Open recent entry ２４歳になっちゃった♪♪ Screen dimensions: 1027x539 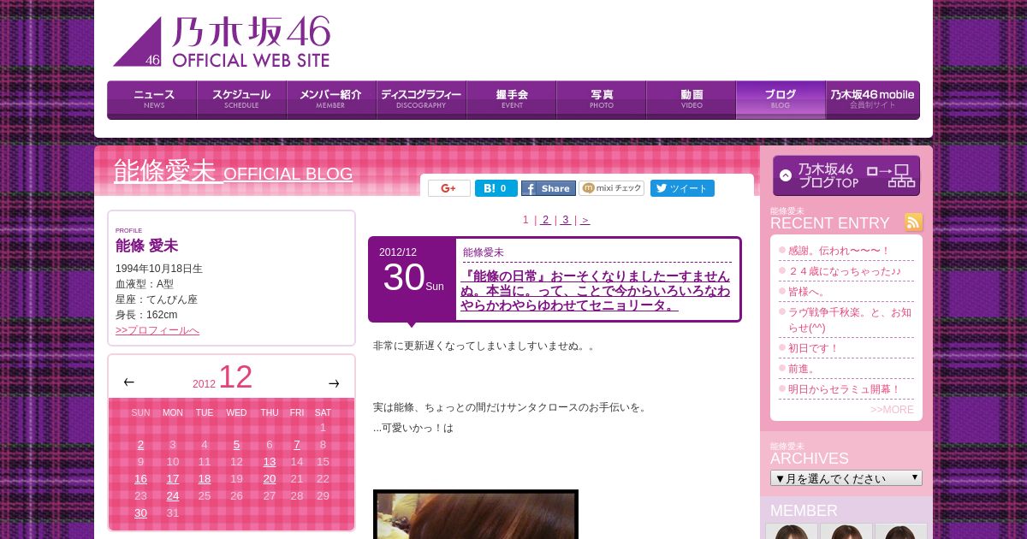(845, 271)
